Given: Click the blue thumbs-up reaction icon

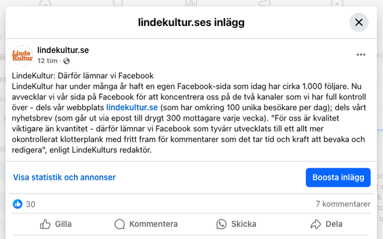Looking at the screenshot, I should coord(18,204).
